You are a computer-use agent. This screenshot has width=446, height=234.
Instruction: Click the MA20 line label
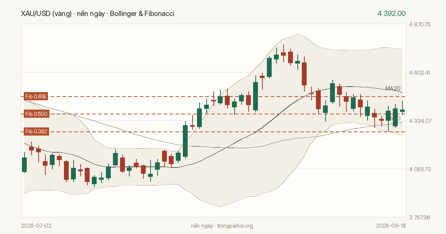click(x=393, y=88)
